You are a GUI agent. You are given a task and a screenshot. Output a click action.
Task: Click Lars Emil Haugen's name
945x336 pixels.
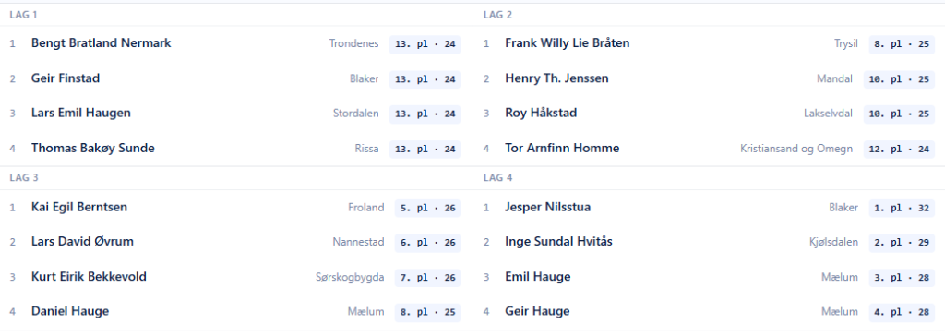coord(81,114)
